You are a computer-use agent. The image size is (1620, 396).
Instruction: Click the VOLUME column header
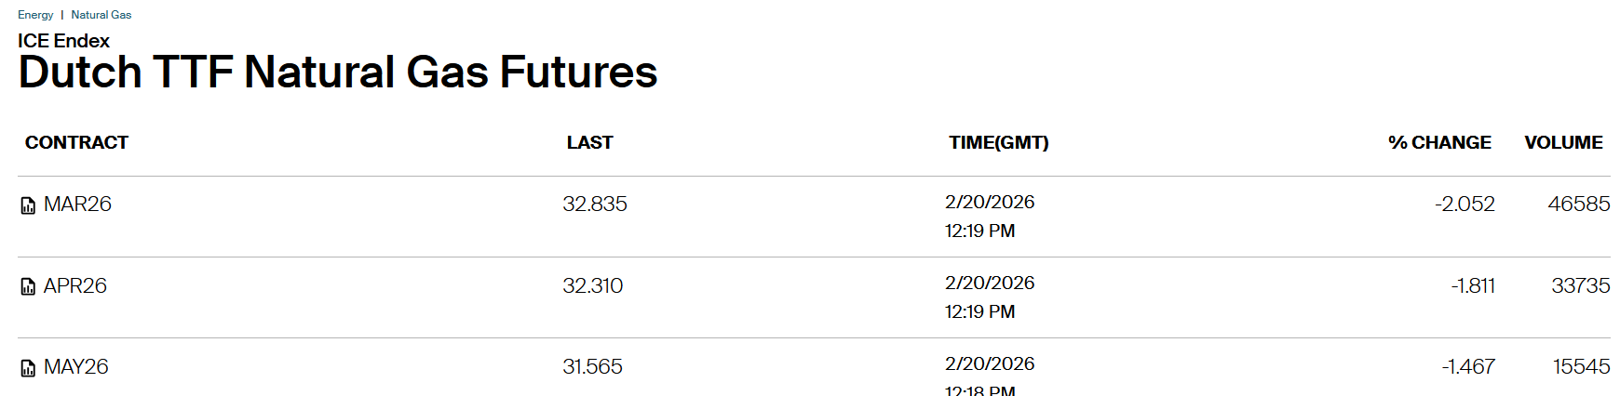point(1563,142)
